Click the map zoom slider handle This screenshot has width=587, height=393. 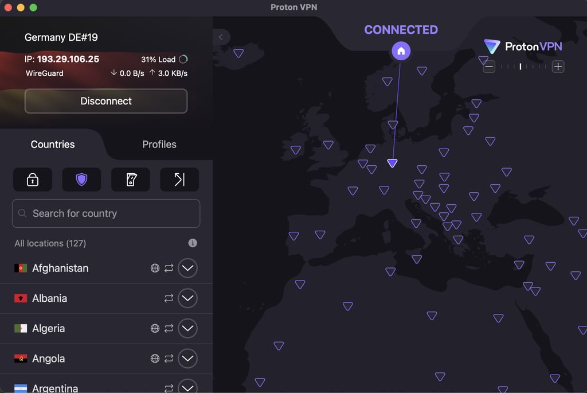521,67
